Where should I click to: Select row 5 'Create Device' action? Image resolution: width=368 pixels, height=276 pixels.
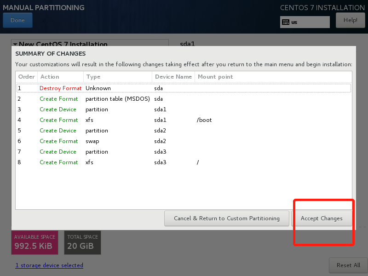[x=58, y=131]
